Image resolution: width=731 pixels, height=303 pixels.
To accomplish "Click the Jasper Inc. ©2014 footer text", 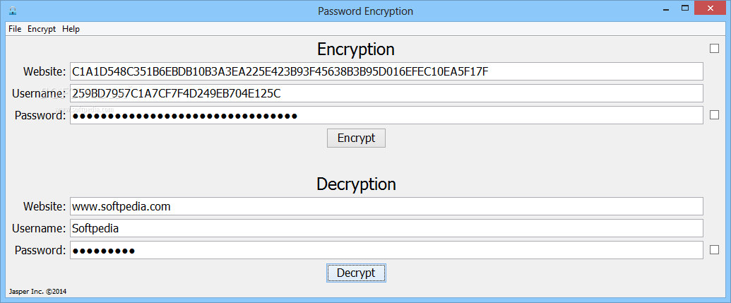I will (x=37, y=292).
